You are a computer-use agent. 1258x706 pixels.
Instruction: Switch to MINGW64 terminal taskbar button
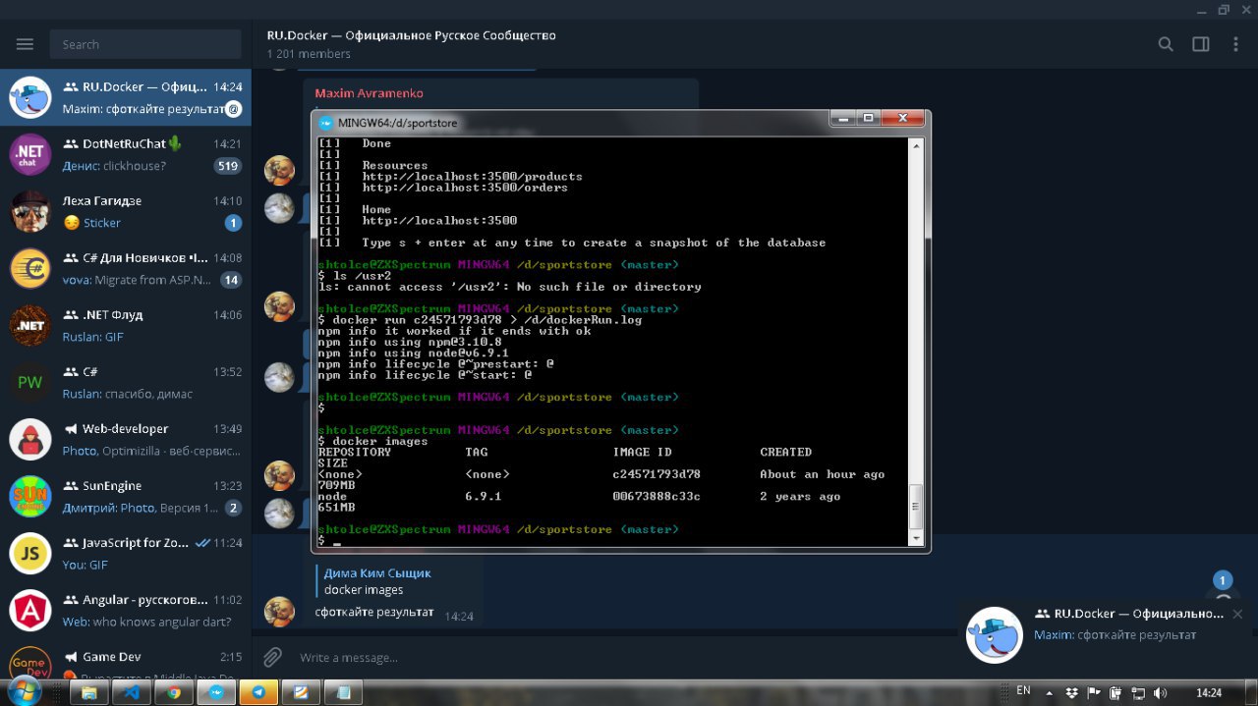[215, 691]
